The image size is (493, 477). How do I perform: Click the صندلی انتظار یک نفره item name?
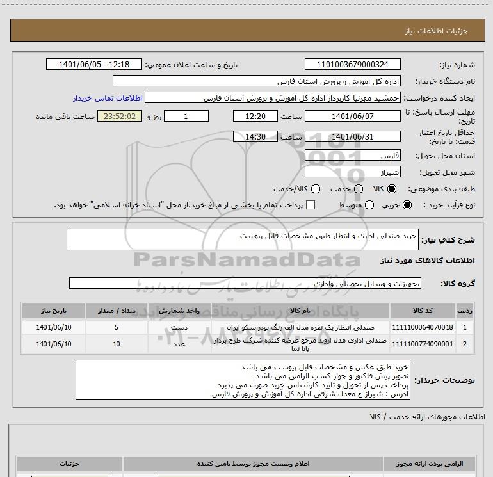point(300,327)
